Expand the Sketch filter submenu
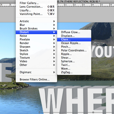Screen dimensions: 114x114 36,50
